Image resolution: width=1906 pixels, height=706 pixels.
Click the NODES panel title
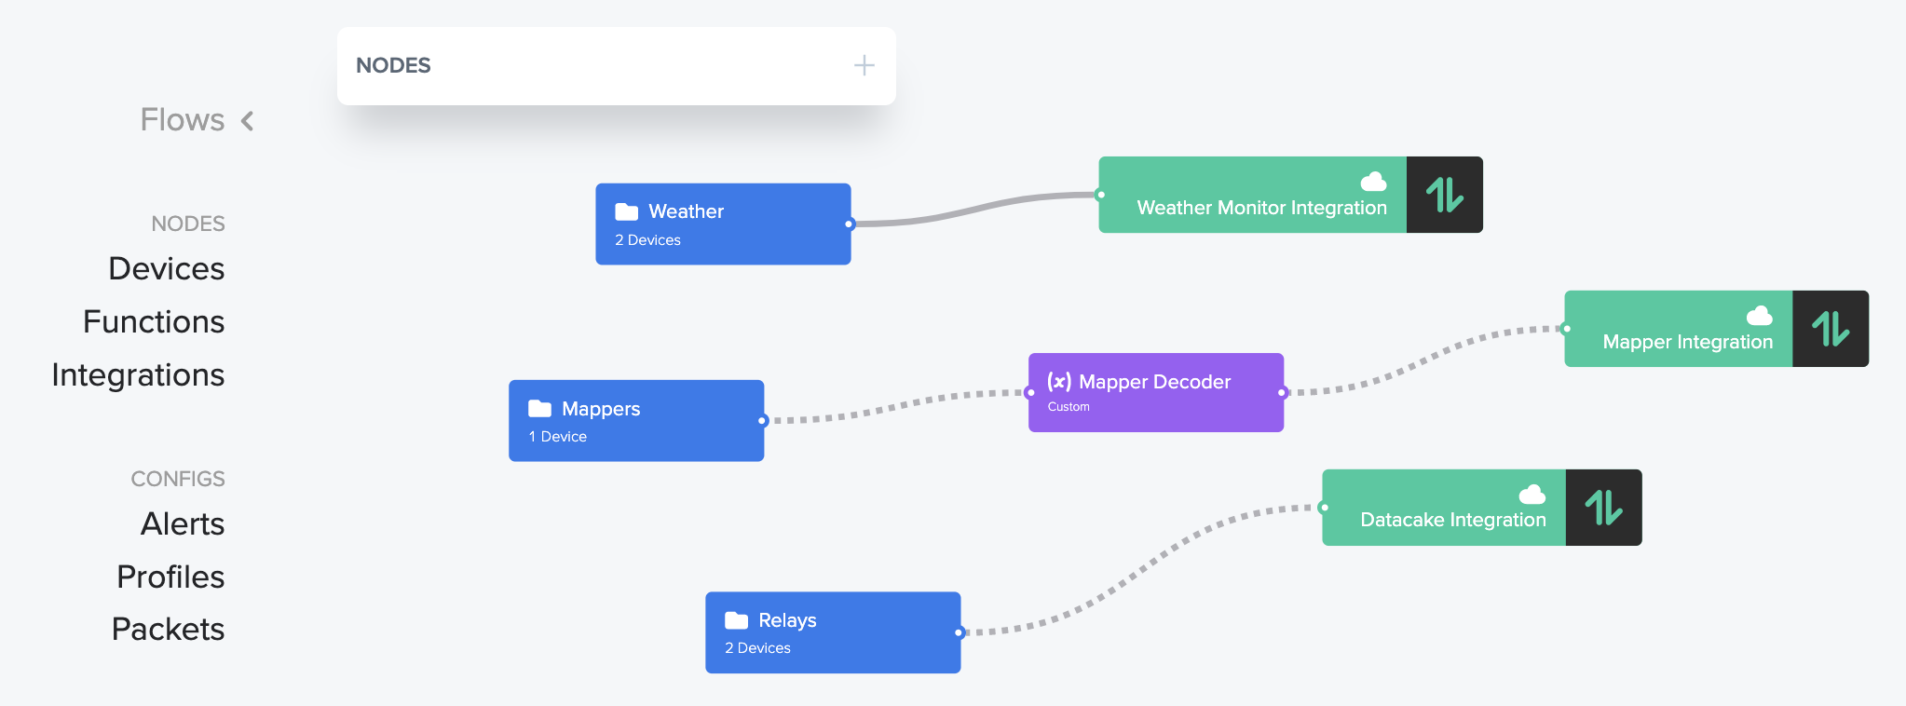click(393, 65)
